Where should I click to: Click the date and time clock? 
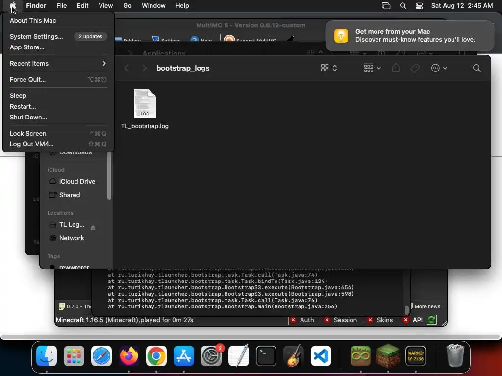(x=462, y=6)
